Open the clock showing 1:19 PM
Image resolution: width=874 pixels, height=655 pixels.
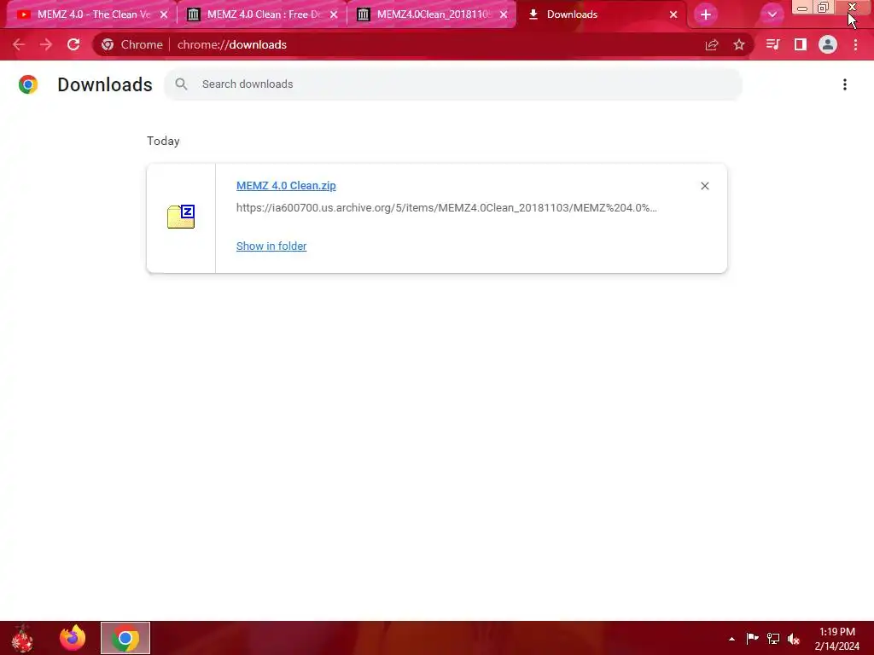(836, 639)
